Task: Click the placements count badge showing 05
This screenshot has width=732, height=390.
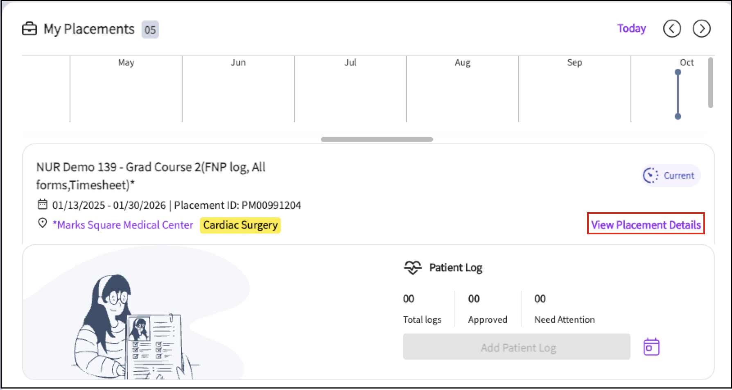Action: tap(151, 29)
